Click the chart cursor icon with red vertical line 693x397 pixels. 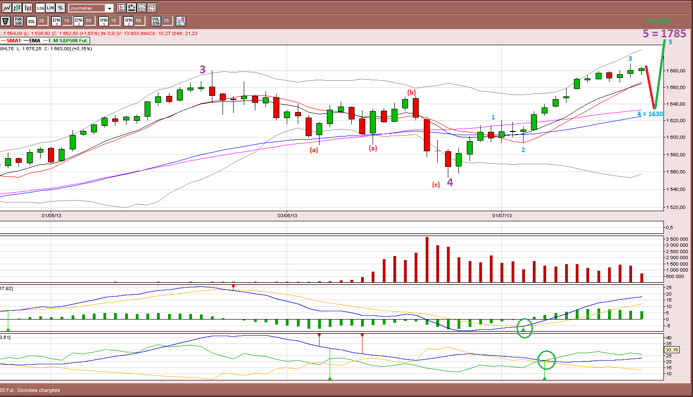tap(121, 8)
